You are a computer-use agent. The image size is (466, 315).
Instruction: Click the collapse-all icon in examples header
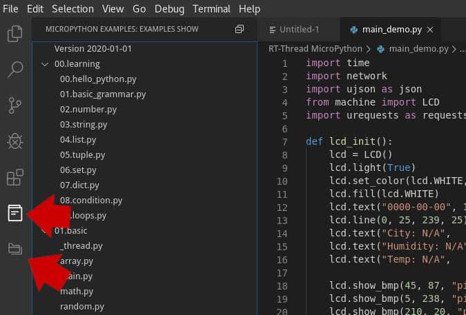pyautogui.click(x=240, y=29)
